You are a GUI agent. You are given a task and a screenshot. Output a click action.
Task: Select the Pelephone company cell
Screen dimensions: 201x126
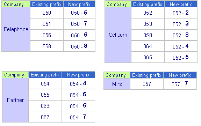[16, 29]
